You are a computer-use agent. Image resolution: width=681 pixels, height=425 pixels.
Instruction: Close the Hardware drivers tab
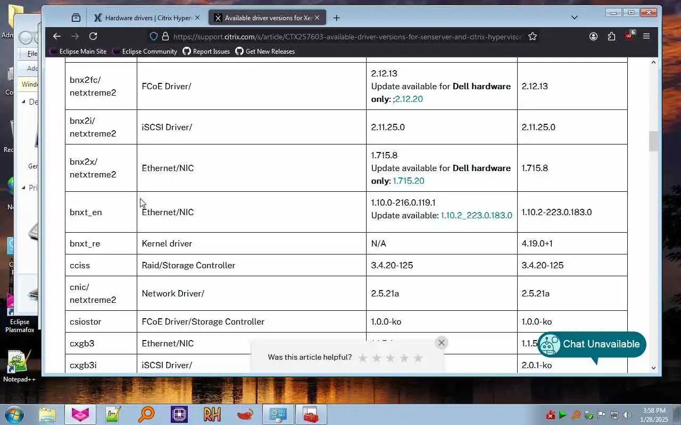point(197,18)
